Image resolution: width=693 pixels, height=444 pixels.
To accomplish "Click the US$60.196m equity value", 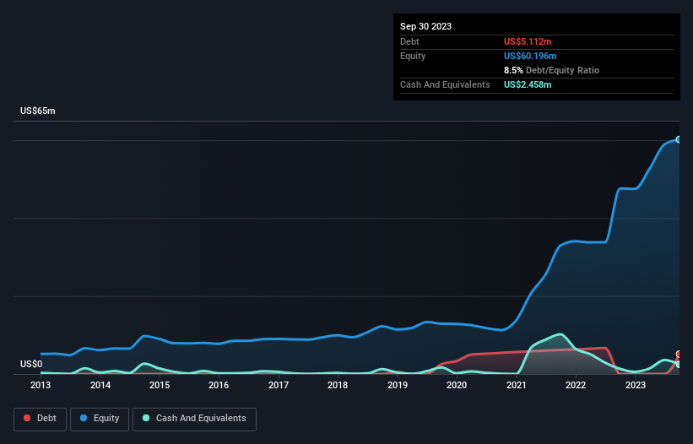I will click(530, 56).
